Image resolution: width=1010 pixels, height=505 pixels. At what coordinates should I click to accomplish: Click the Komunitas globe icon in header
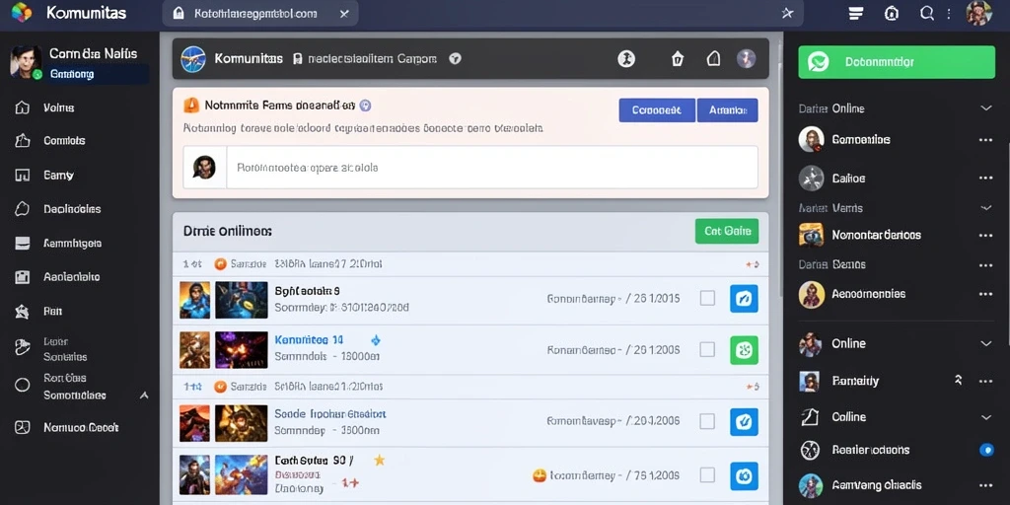tap(193, 58)
